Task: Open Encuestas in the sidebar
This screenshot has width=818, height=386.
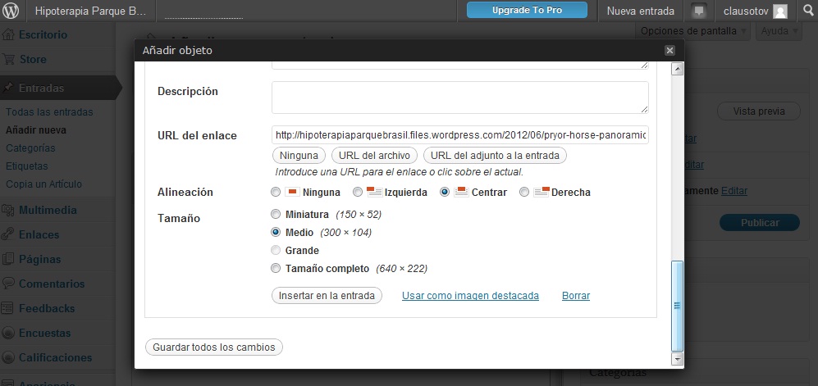Action: click(44, 334)
